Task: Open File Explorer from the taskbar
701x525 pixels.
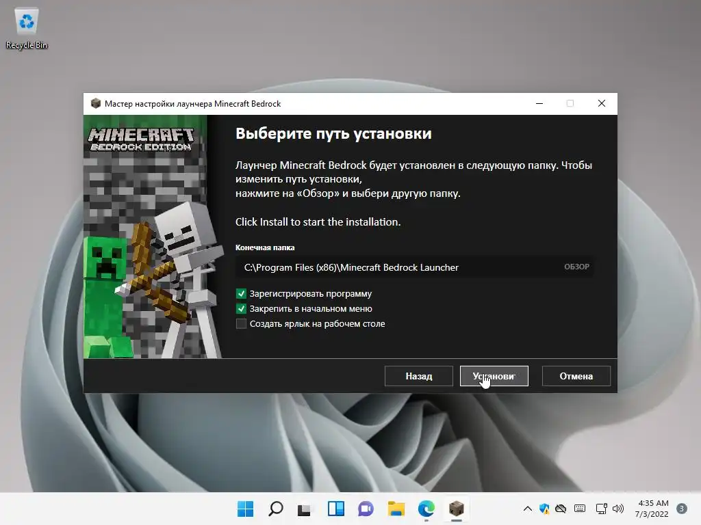Action: click(x=396, y=509)
